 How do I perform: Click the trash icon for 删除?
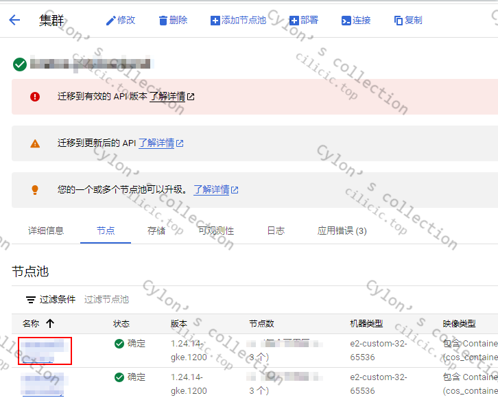pyautogui.click(x=163, y=21)
